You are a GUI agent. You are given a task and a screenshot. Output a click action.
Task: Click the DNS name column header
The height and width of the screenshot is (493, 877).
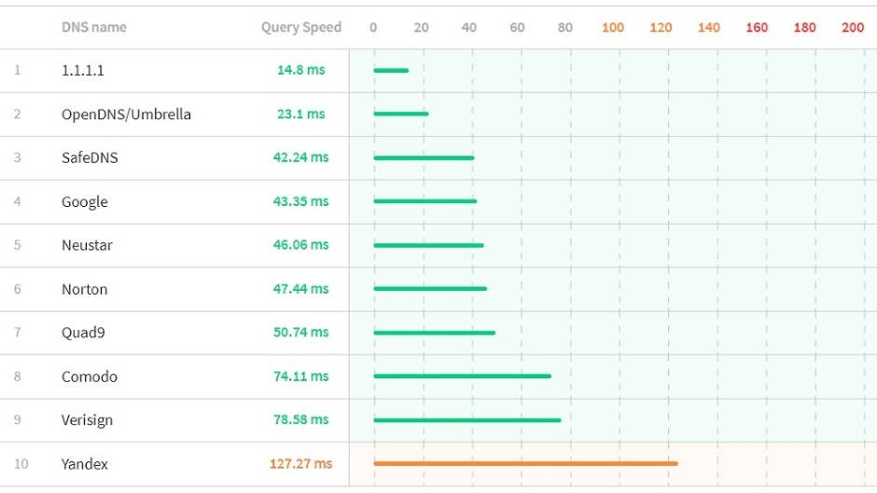(x=93, y=28)
